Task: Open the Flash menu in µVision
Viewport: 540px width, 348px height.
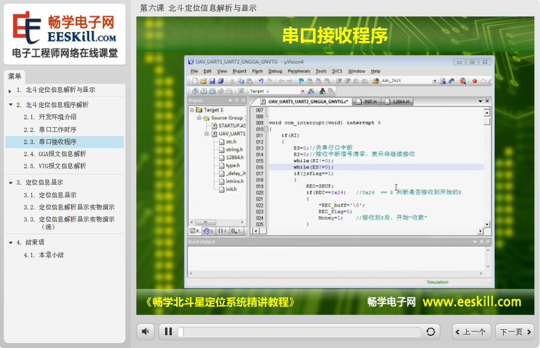Action: [257, 71]
